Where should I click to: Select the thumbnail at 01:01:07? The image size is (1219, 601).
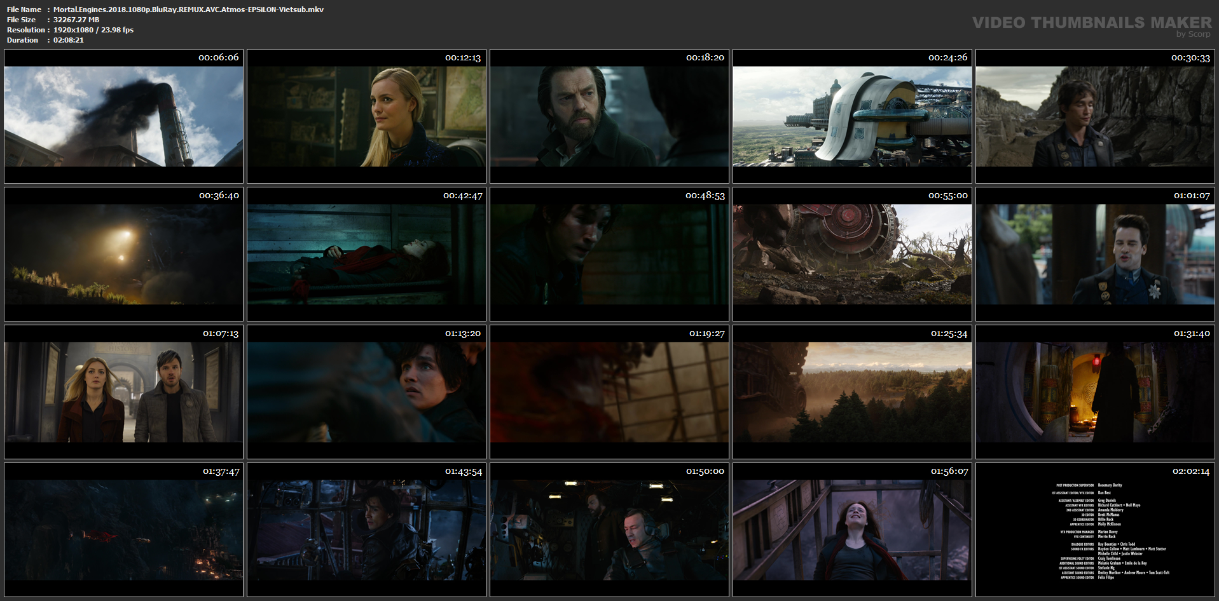(1095, 254)
